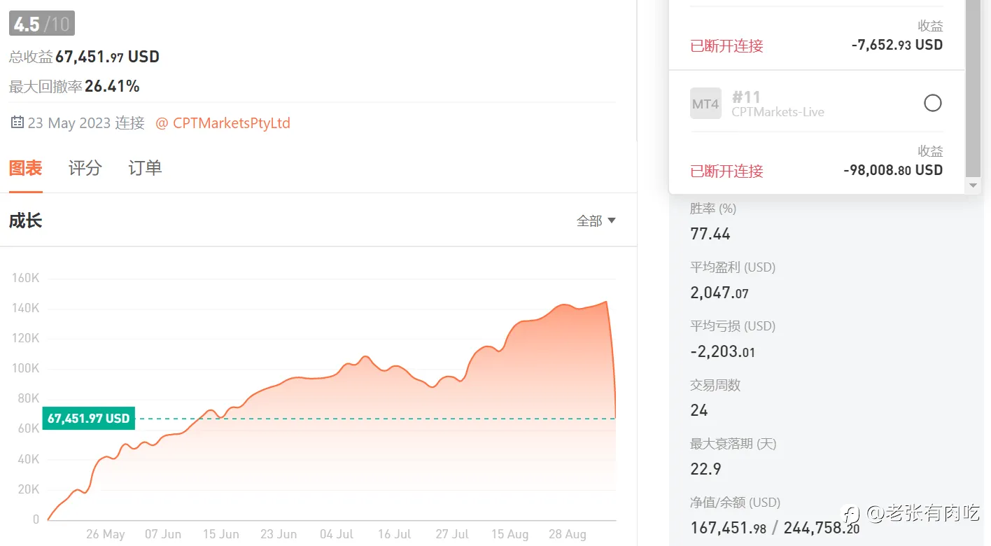Switch to the 图表 tab
This screenshot has height=546, width=991.
26,168
